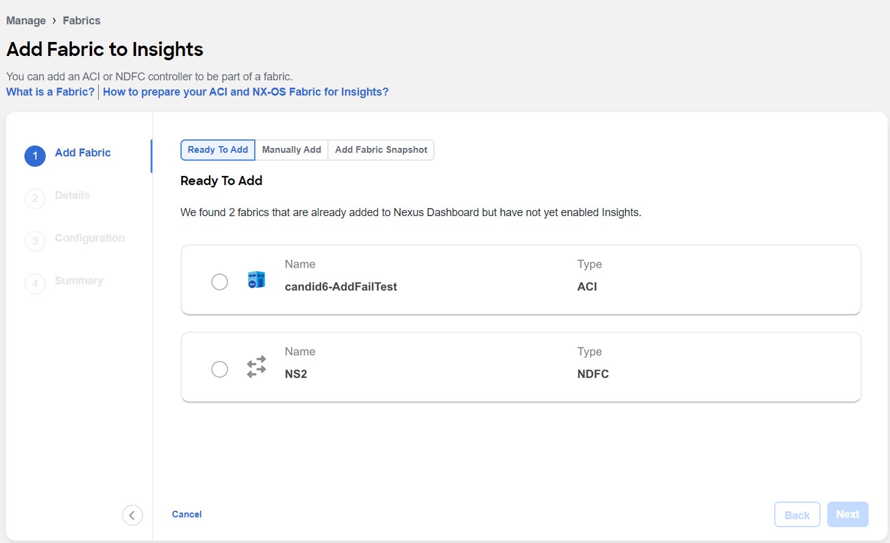
Task: Go back using the Back button
Action: [x=797, y=515]
